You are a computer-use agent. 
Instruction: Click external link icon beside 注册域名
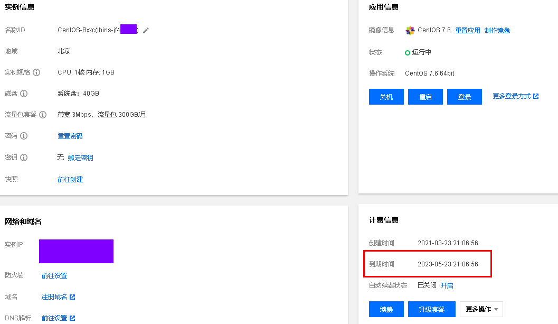click(x=72, y=297)
